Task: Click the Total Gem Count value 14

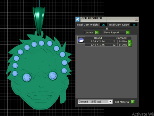Action: point(134,25)
